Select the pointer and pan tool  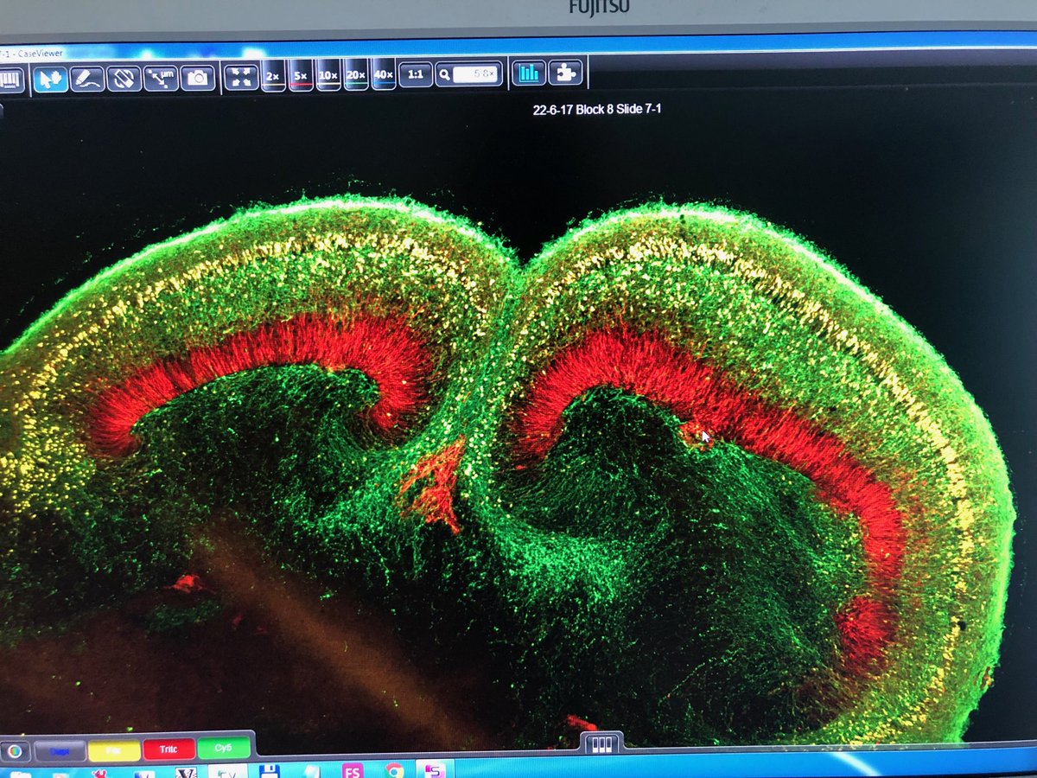pos(50,79)
